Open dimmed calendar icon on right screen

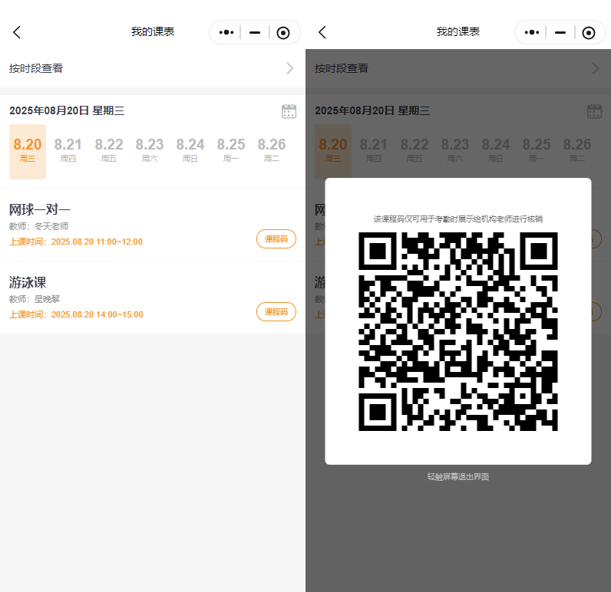pyautogui.click(x=594, y=111)
